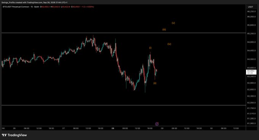The image size is (259, 140).
Task: Select the orange (v) wave label
Action: (x=173, y=23)
